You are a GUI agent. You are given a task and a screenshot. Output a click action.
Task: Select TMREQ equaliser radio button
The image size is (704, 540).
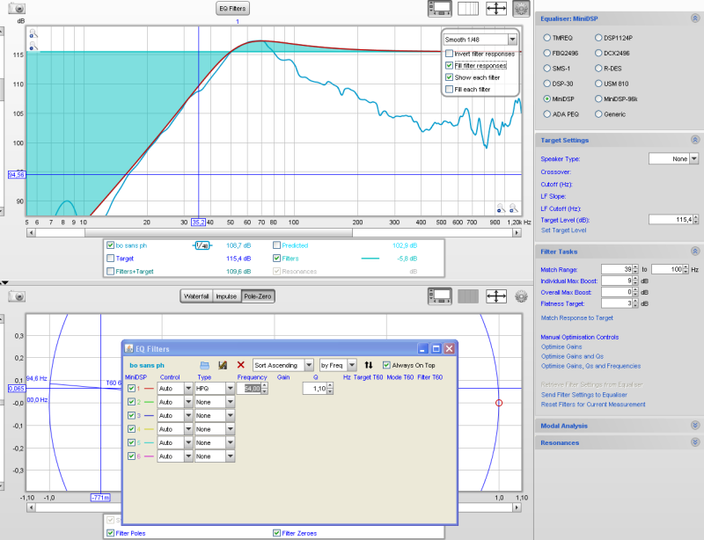click(546, 38)
